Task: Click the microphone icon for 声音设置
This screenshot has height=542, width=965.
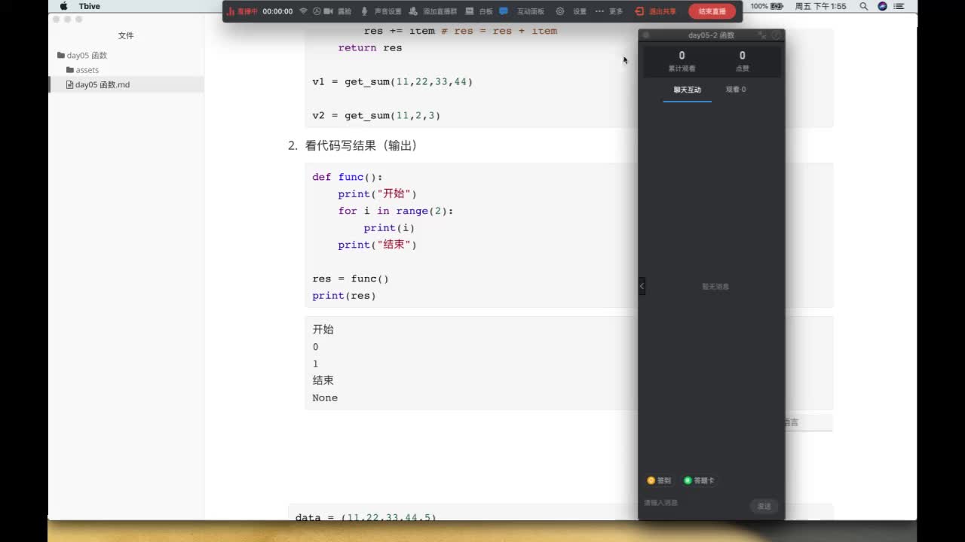Action: pos(364,11)
